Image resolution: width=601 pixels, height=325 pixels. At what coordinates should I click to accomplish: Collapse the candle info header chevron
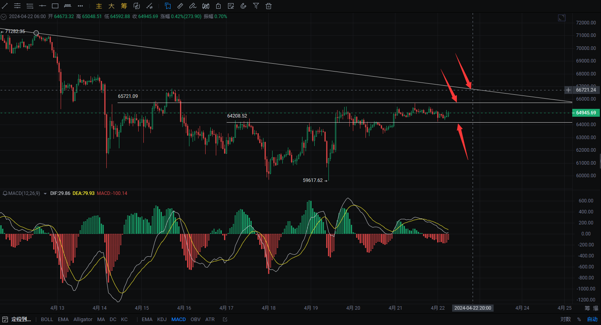click(4, 17)
